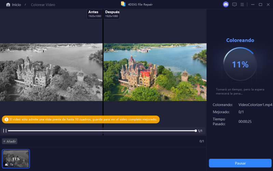Minimize the application window

tap(252, 4)
